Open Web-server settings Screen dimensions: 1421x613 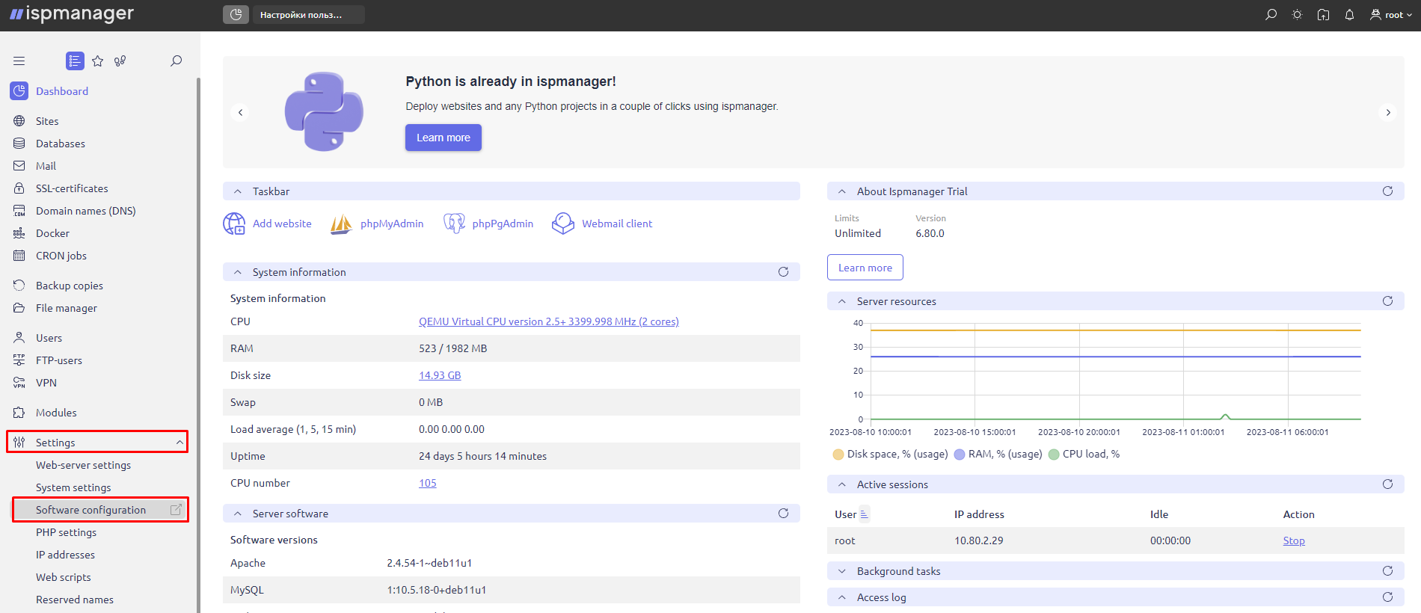pyautogui.click(x=83, y=465)
